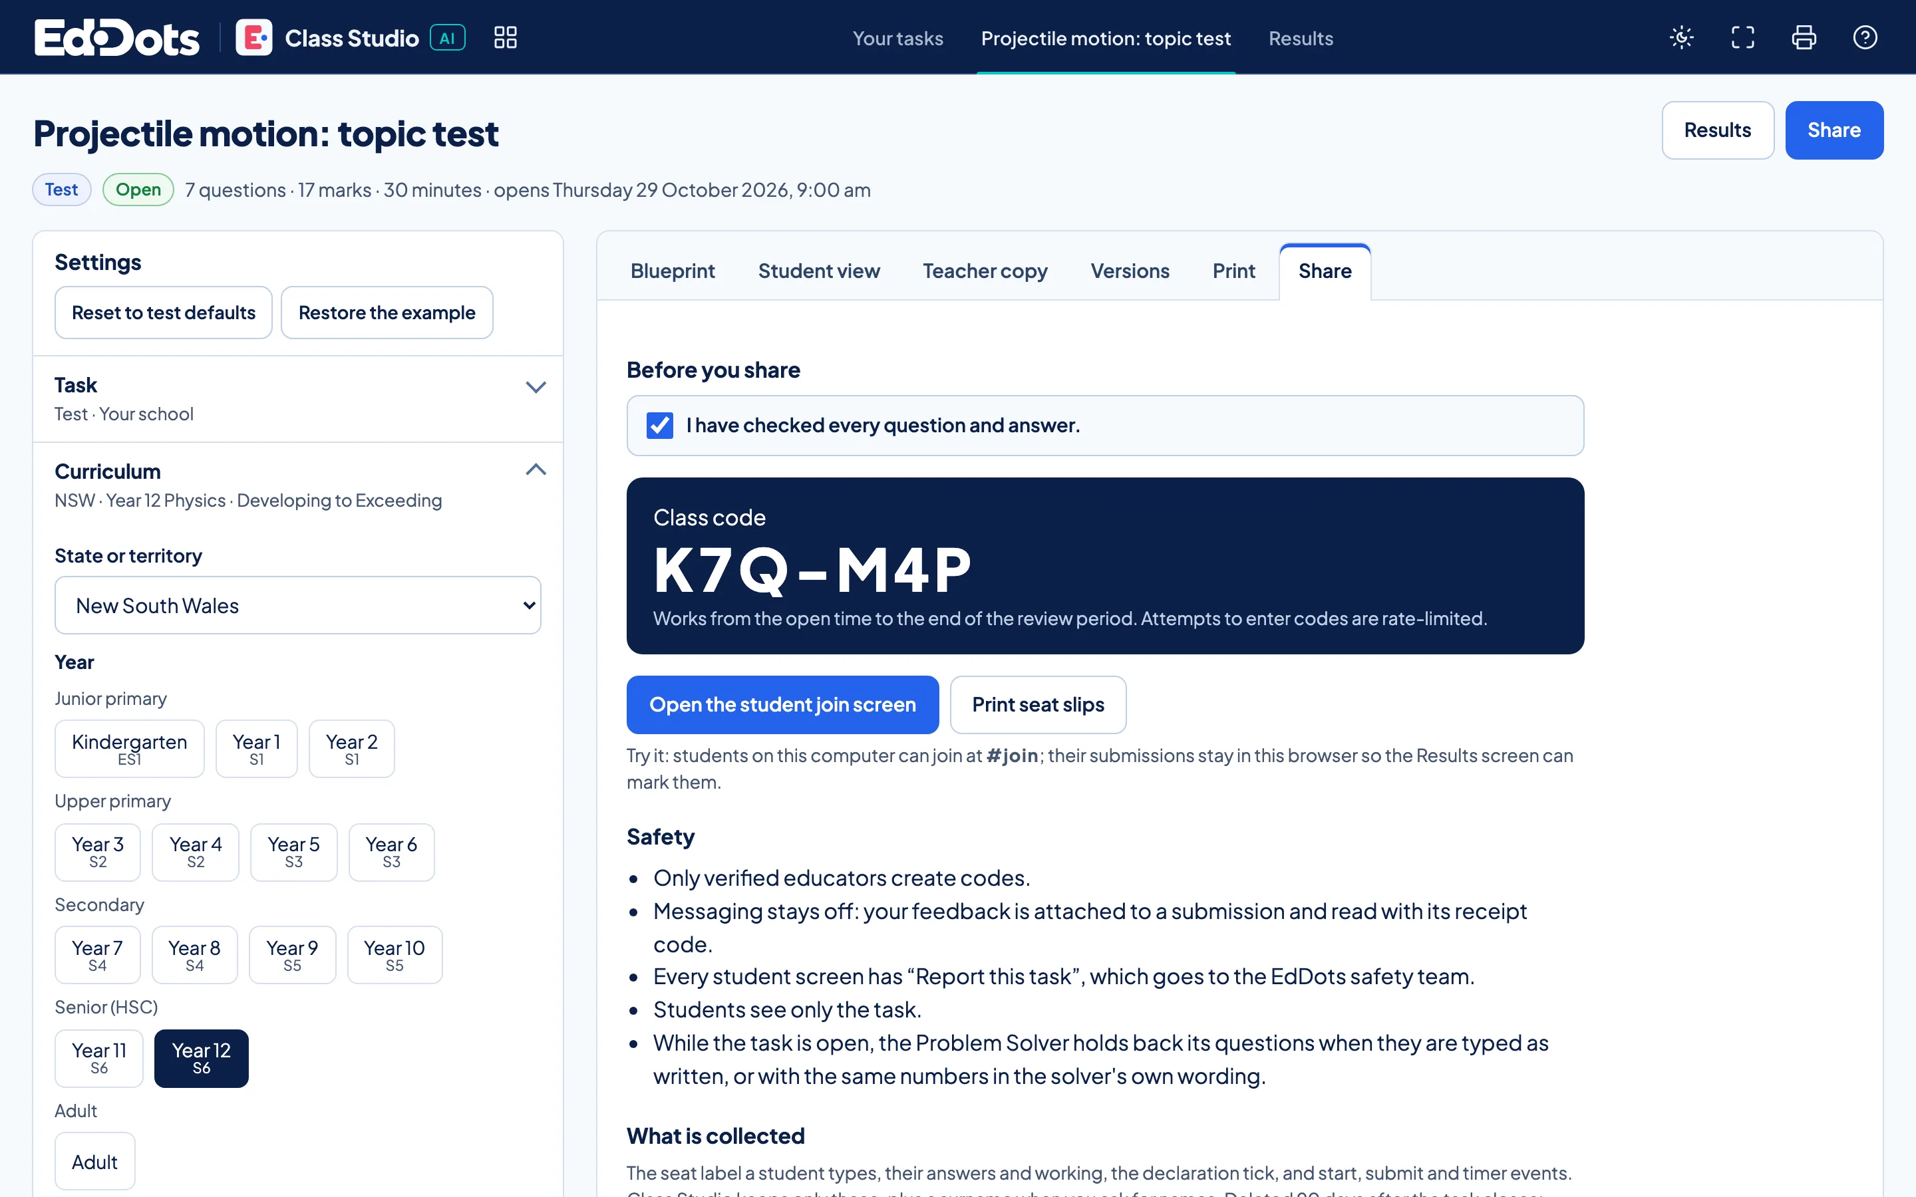This screenshot has width=1916, height=1197.
Task: Select Year 10 chip
Action: [x=395, y=955]
